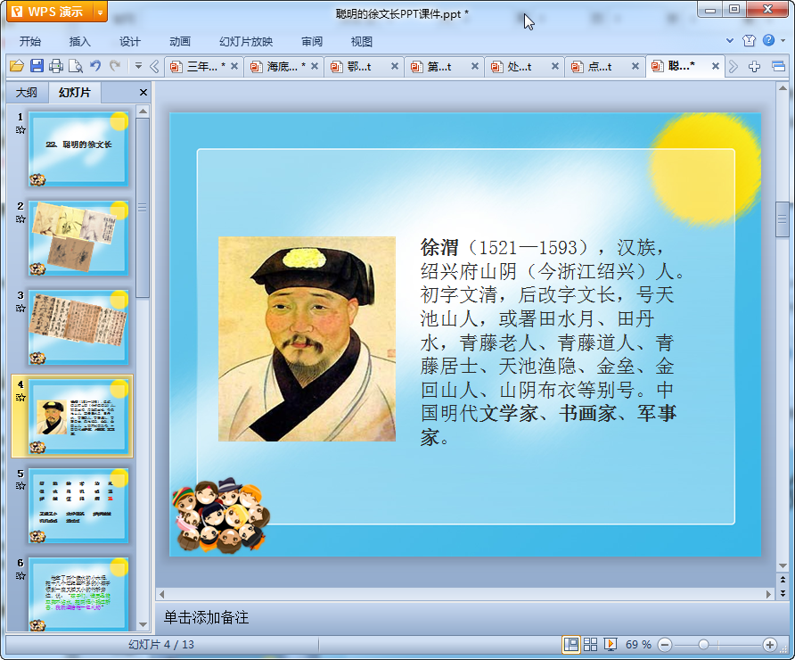Click the zoom slider handle

point(703,645)
